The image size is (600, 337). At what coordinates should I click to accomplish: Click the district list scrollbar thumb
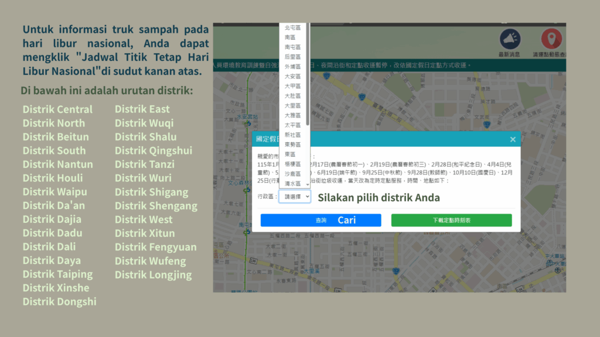click(308, 74)
